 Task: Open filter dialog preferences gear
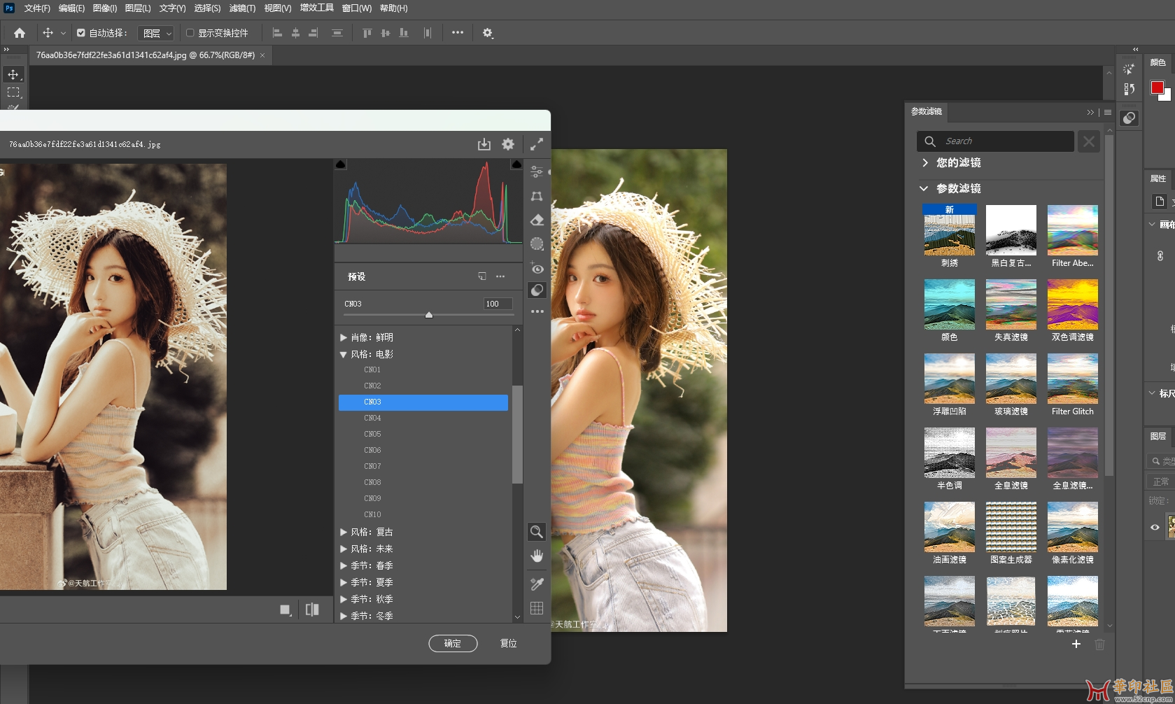point(508,144)
